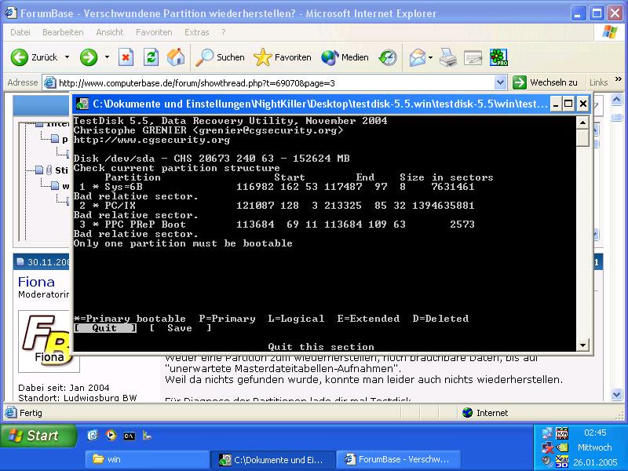Open the Back button history dropdown
628x471 pixels.
[x=67, y=57]
